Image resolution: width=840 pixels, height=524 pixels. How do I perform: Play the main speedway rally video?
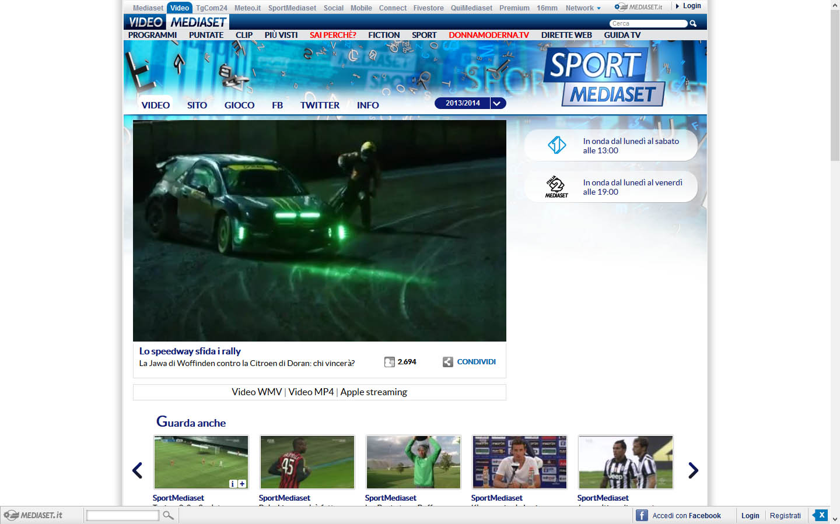click(x=320, y=231)
